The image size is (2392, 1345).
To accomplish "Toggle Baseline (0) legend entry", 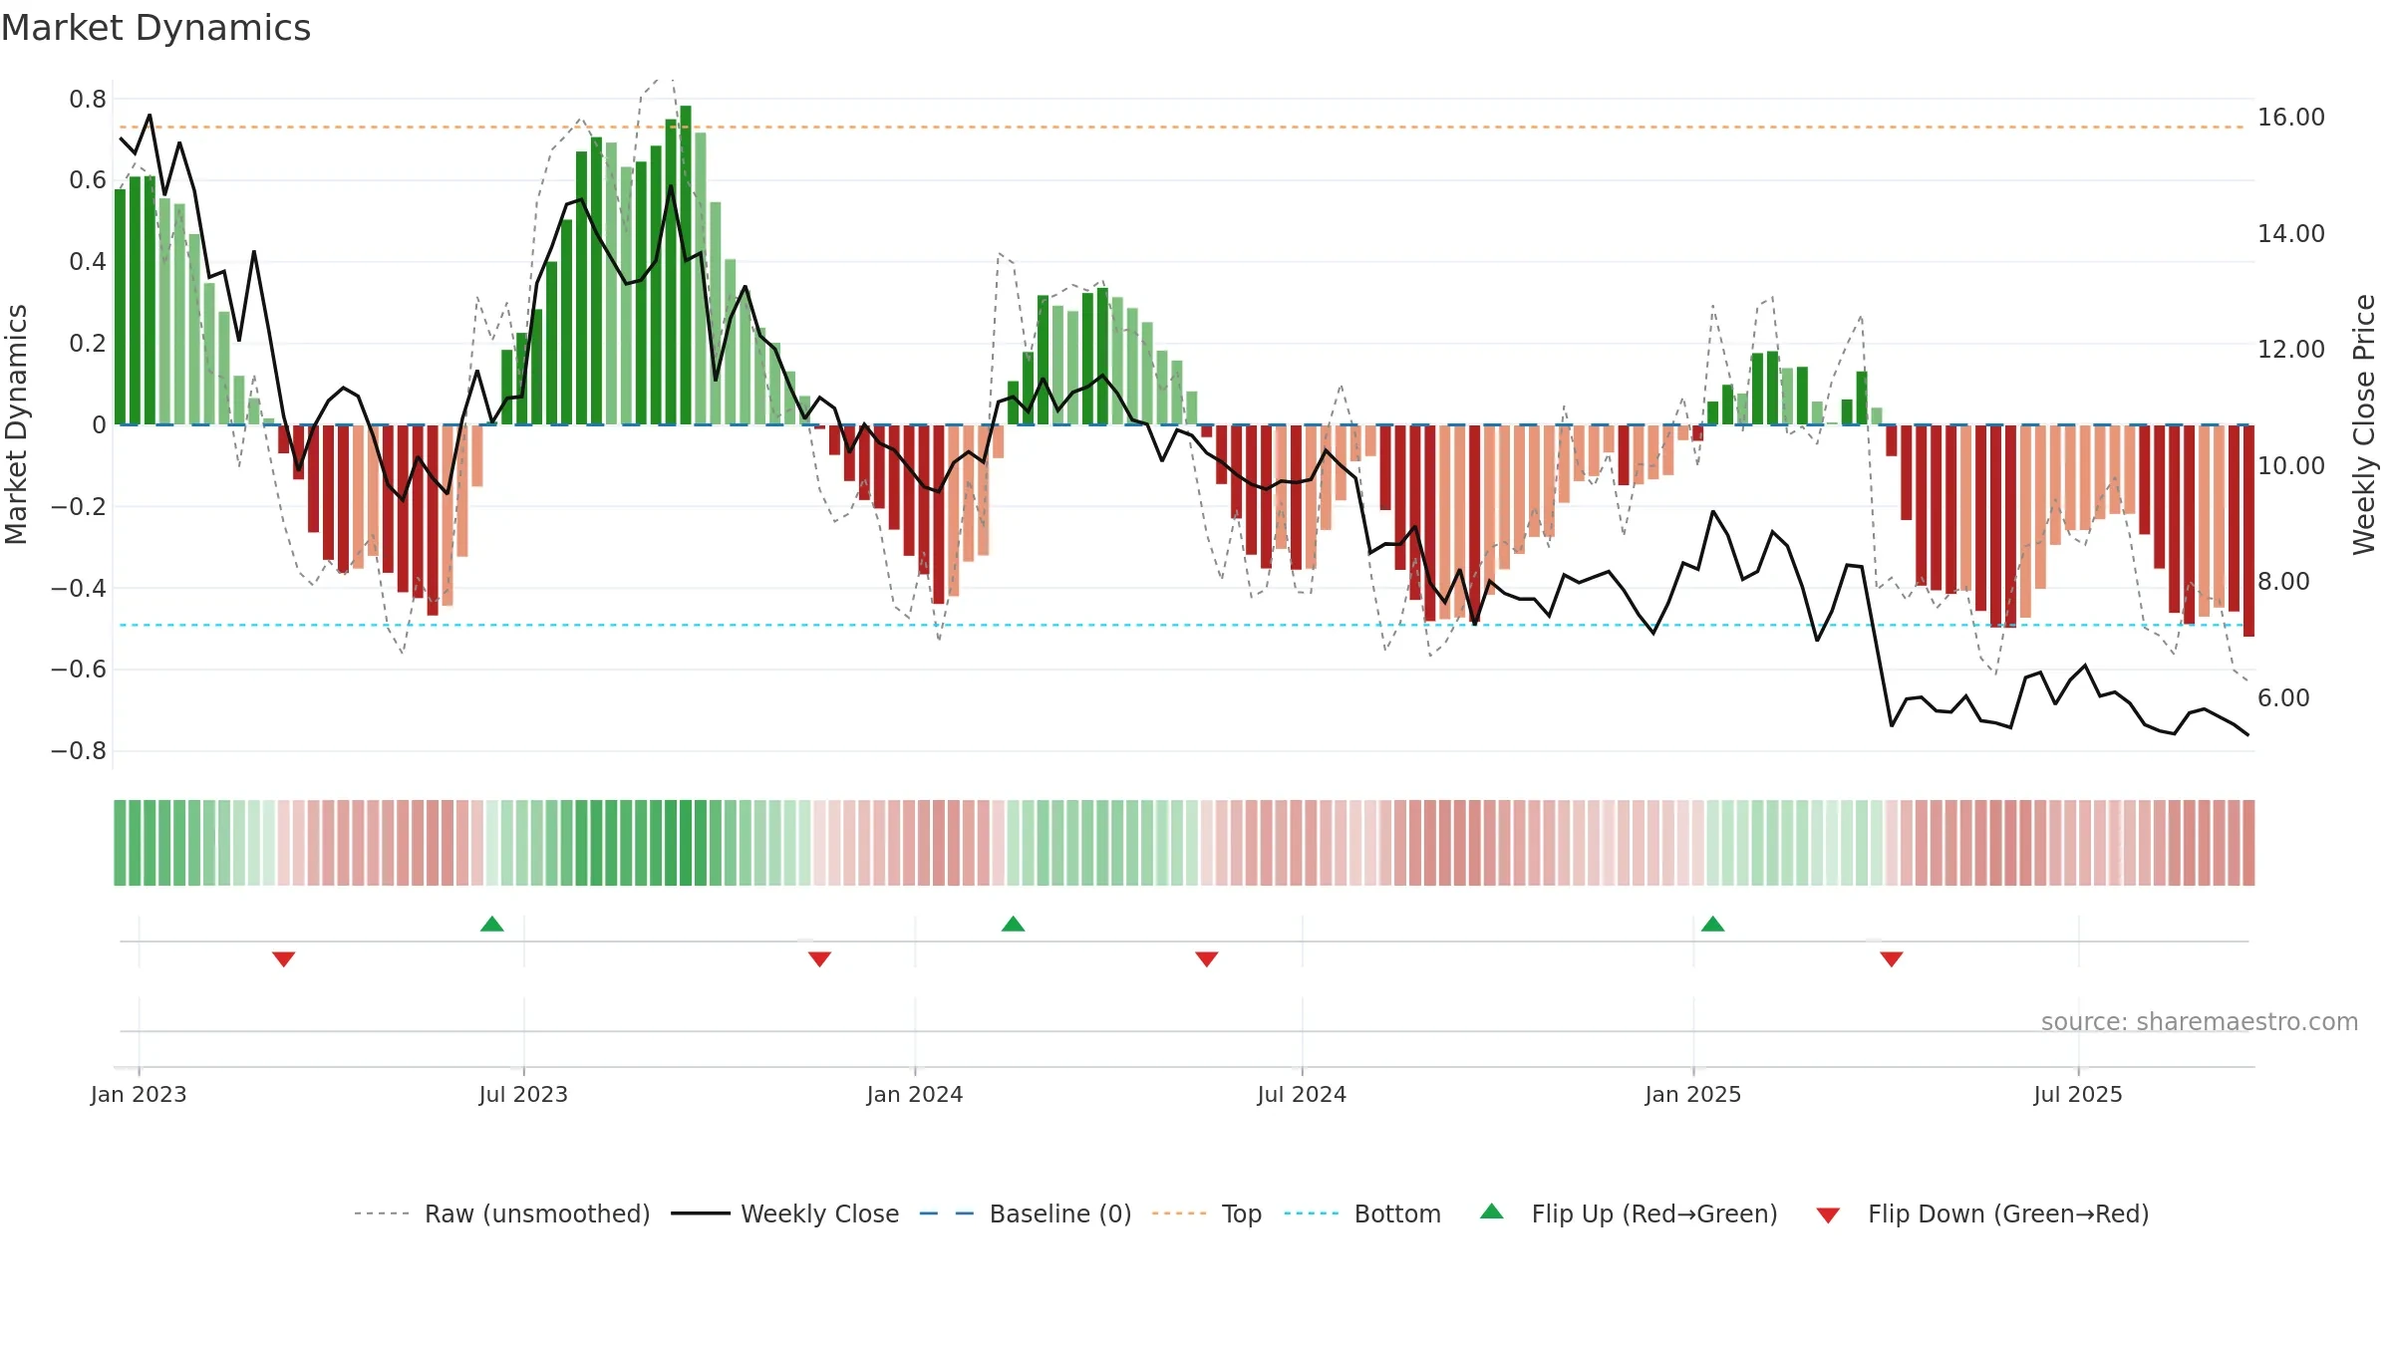I will [1025, 1213].
